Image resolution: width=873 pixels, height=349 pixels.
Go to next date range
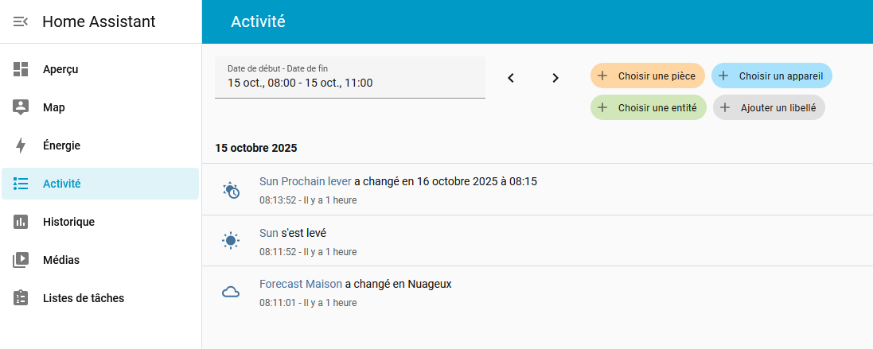click(555, 78)
